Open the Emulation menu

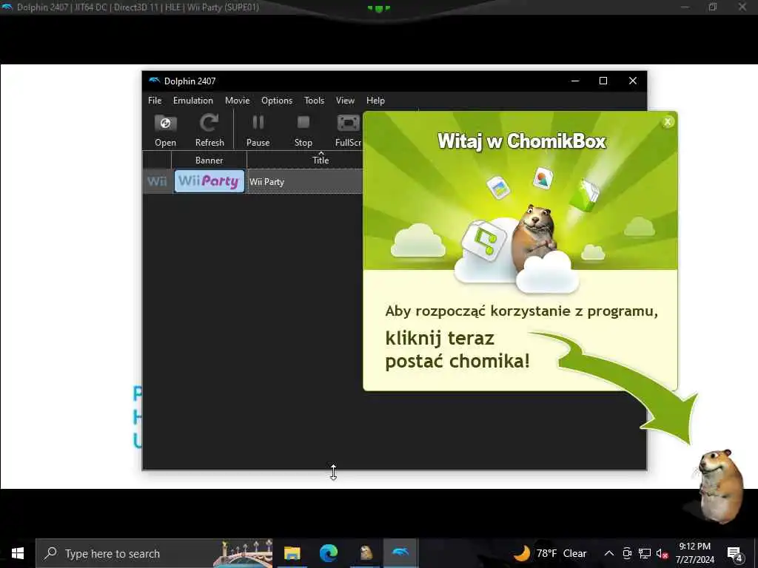[193, 101]
